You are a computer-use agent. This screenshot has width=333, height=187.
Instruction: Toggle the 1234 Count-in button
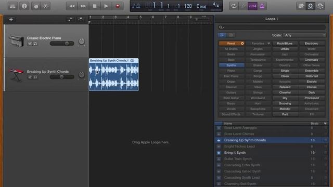point(252,6)
